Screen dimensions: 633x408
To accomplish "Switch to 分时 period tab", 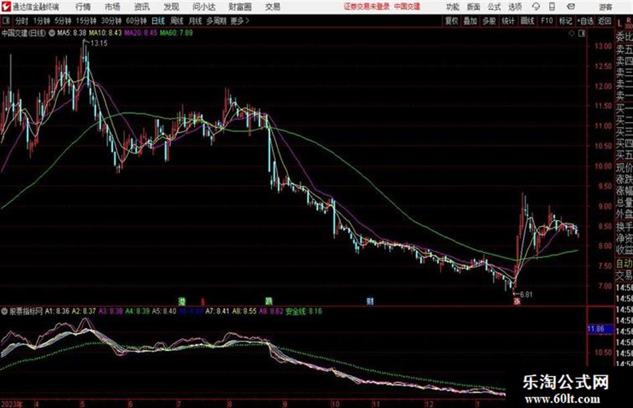I will [x=22, y=21].
